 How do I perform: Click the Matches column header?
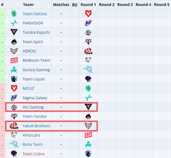click(61, 5)
